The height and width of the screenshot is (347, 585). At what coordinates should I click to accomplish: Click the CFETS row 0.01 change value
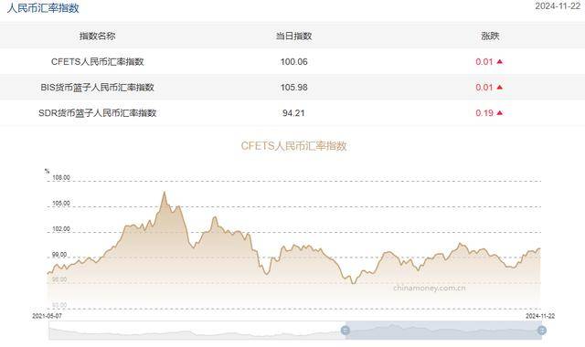tap(484, 62)
